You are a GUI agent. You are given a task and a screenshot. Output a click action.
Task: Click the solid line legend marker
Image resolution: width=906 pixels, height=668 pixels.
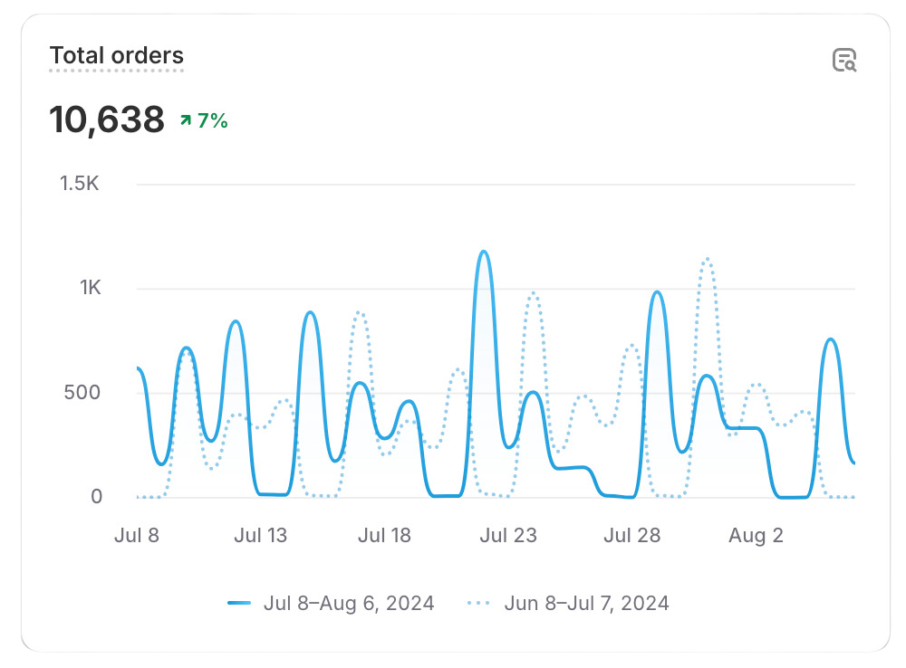click(239, 603)
